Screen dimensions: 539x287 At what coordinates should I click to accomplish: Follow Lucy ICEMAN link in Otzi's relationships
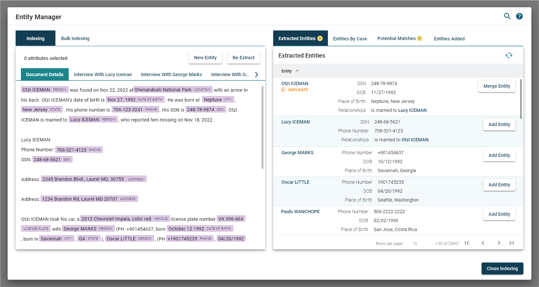(x=412, y=110)
